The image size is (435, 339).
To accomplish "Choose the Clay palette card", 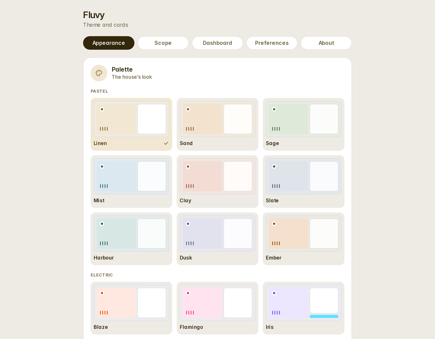I will tap(217, 182).
